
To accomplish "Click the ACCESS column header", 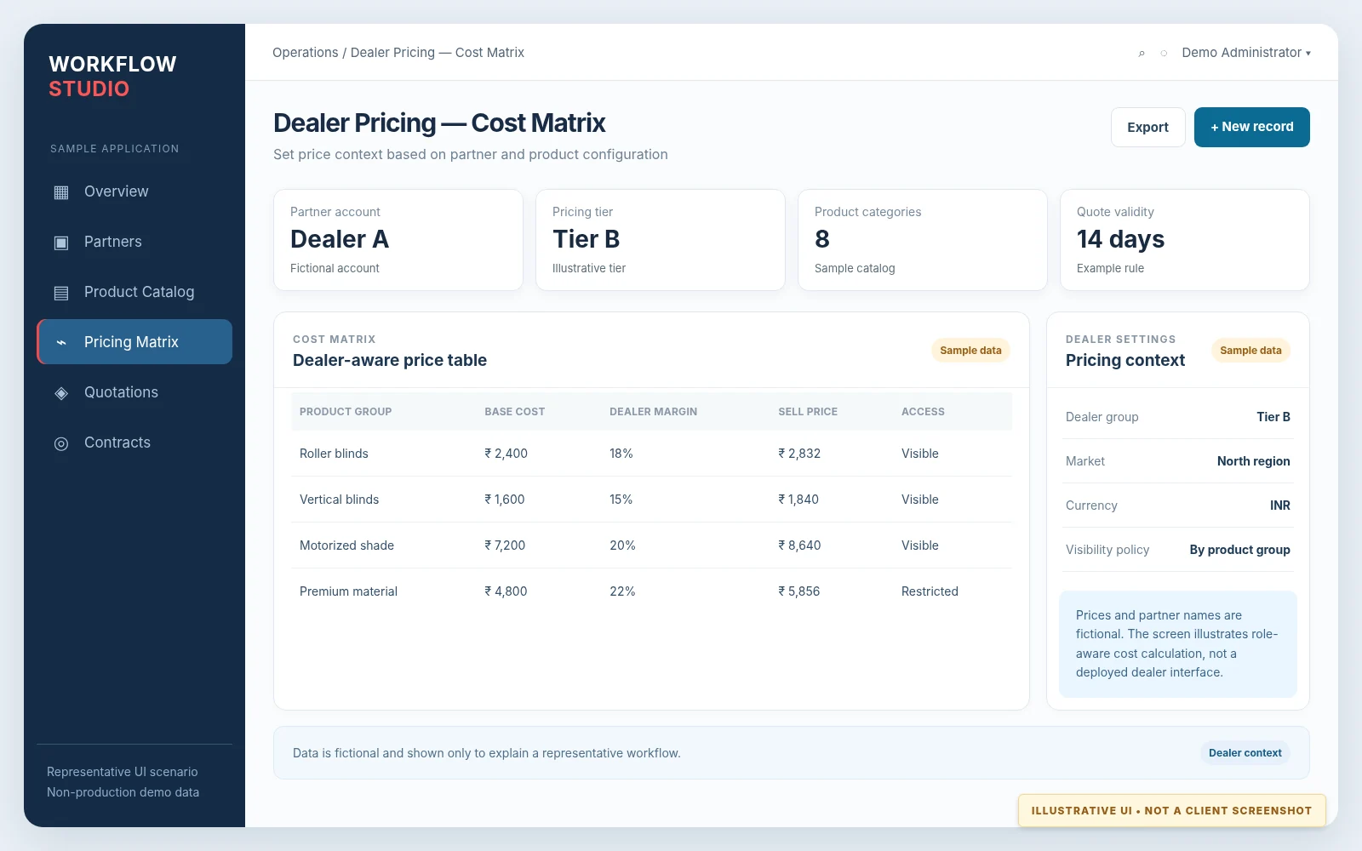I will click(x=923, y=412).
